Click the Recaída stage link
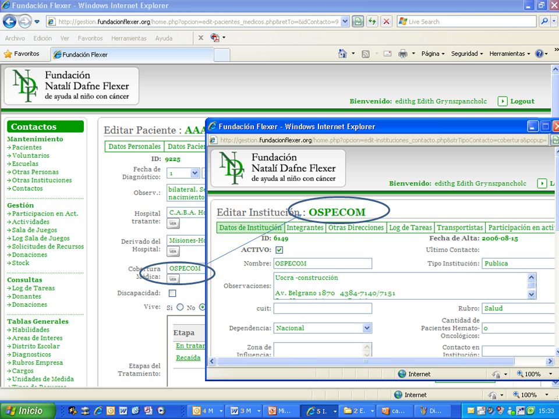The width and height of the screenshot is (559, 419). click(188, 358)
